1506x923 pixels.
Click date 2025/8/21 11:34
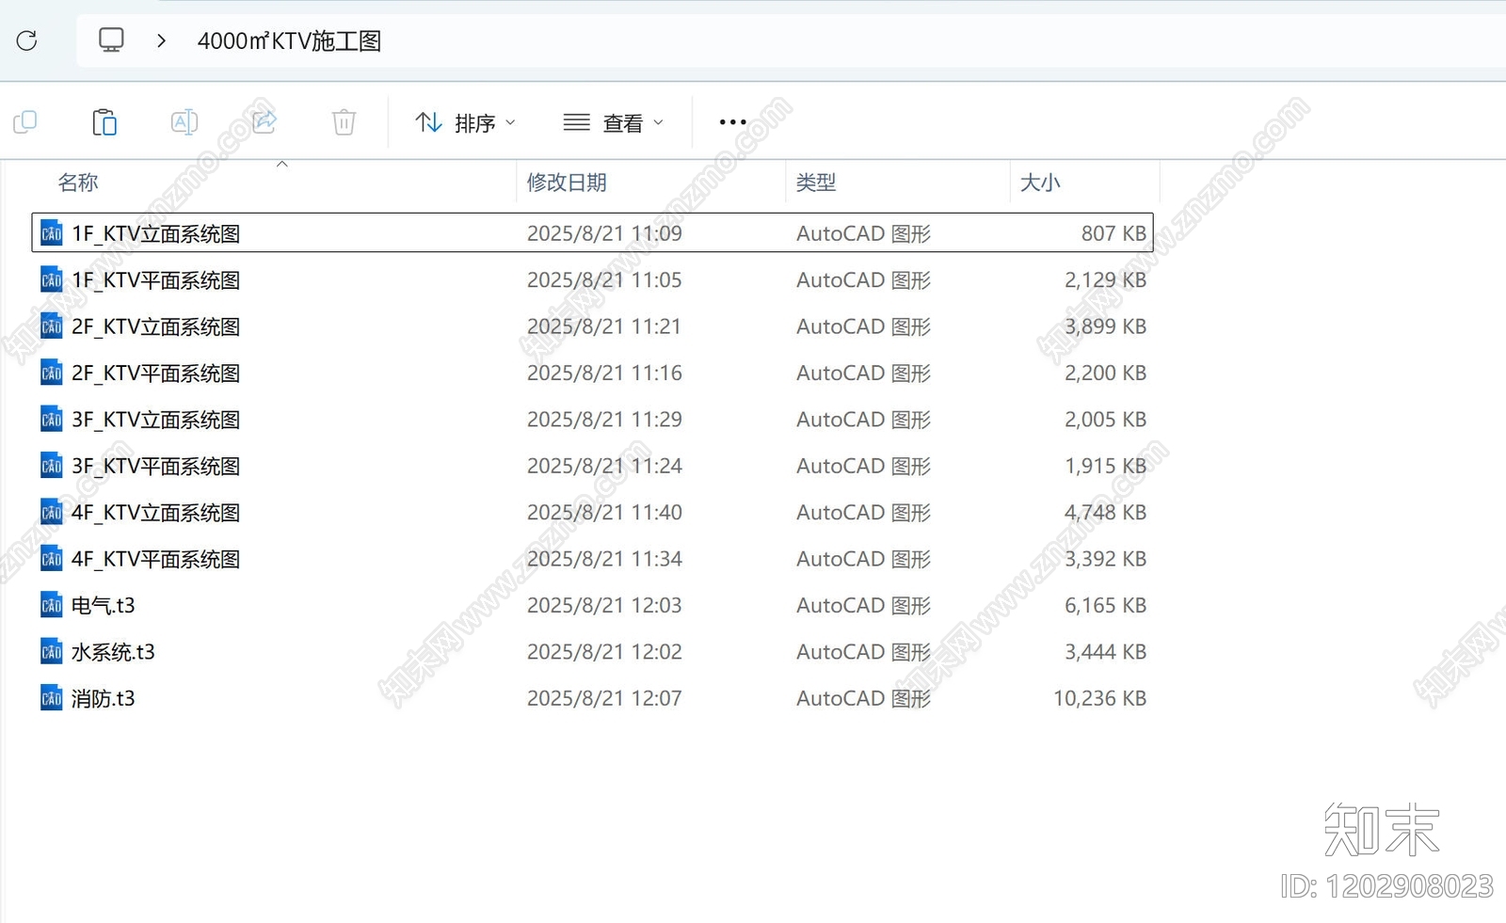(x=604, y=559)
